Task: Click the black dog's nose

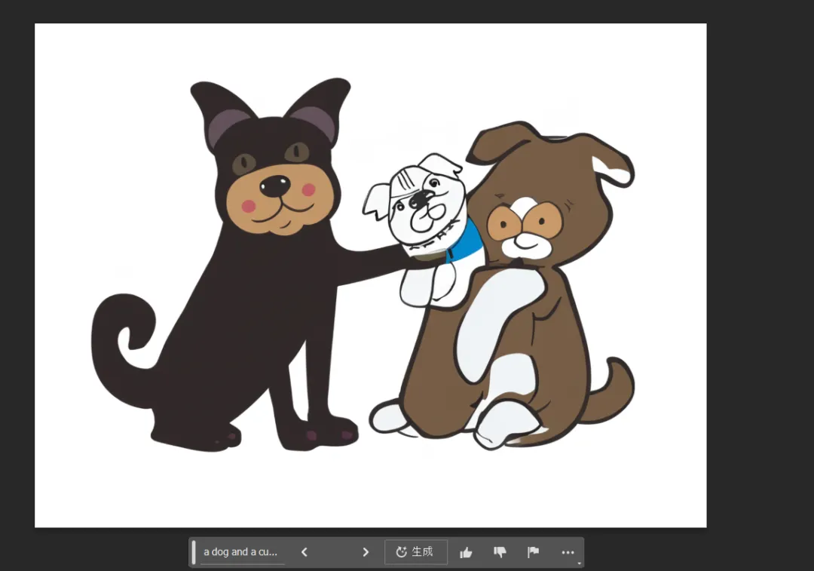Action: point(275,184)
